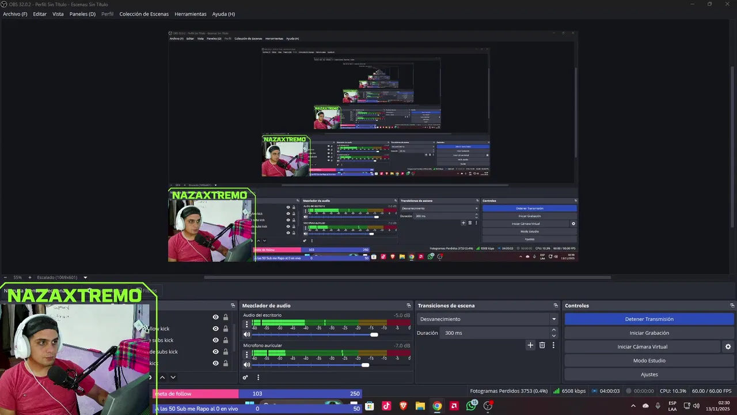This screenshot has width=737, height=415.
Task: Delete the selected scene transition
Action: pyautogui.click(x=542, y=345)
